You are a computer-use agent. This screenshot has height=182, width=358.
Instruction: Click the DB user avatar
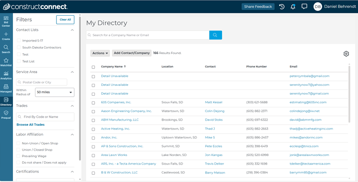318,7
